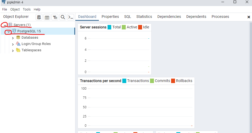Image resolution: width=252 pixels, height=133 pixels.
Task: Open Search Objects magnifier icon
Action: [x=63, y=17]
